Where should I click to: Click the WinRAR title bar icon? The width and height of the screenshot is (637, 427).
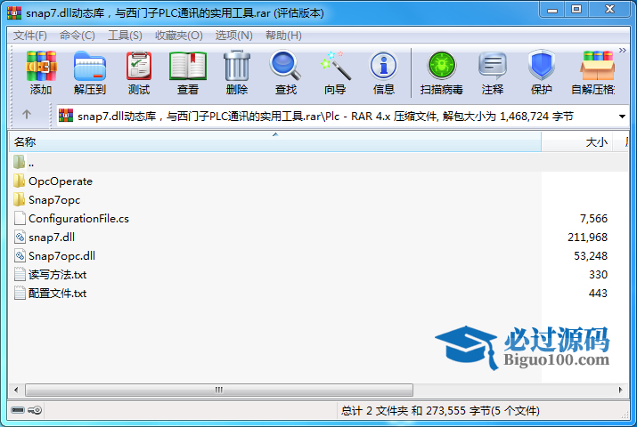click(14, 13)
